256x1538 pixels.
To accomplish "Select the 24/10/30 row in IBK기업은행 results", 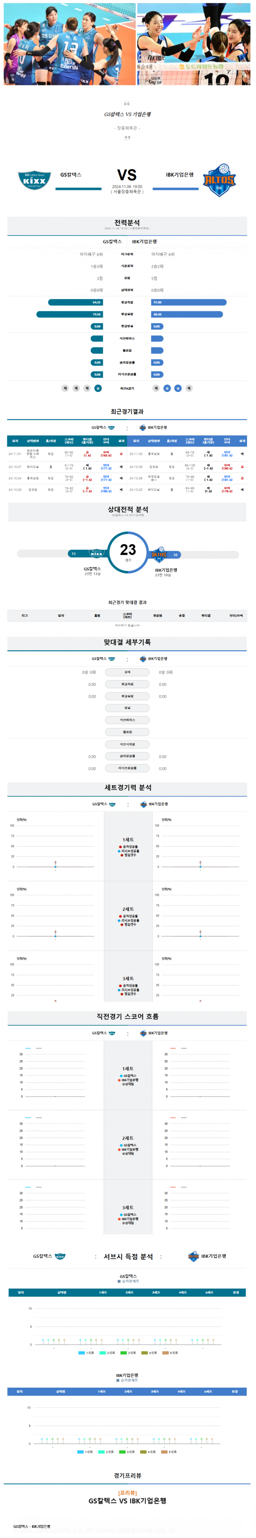I will (x=187, y=467).
